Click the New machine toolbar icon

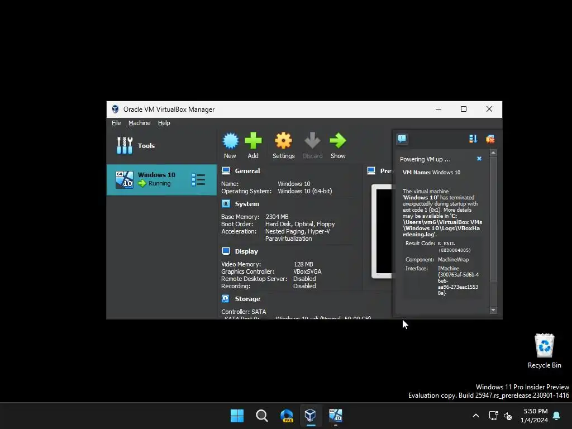click(x=230, y=141)
